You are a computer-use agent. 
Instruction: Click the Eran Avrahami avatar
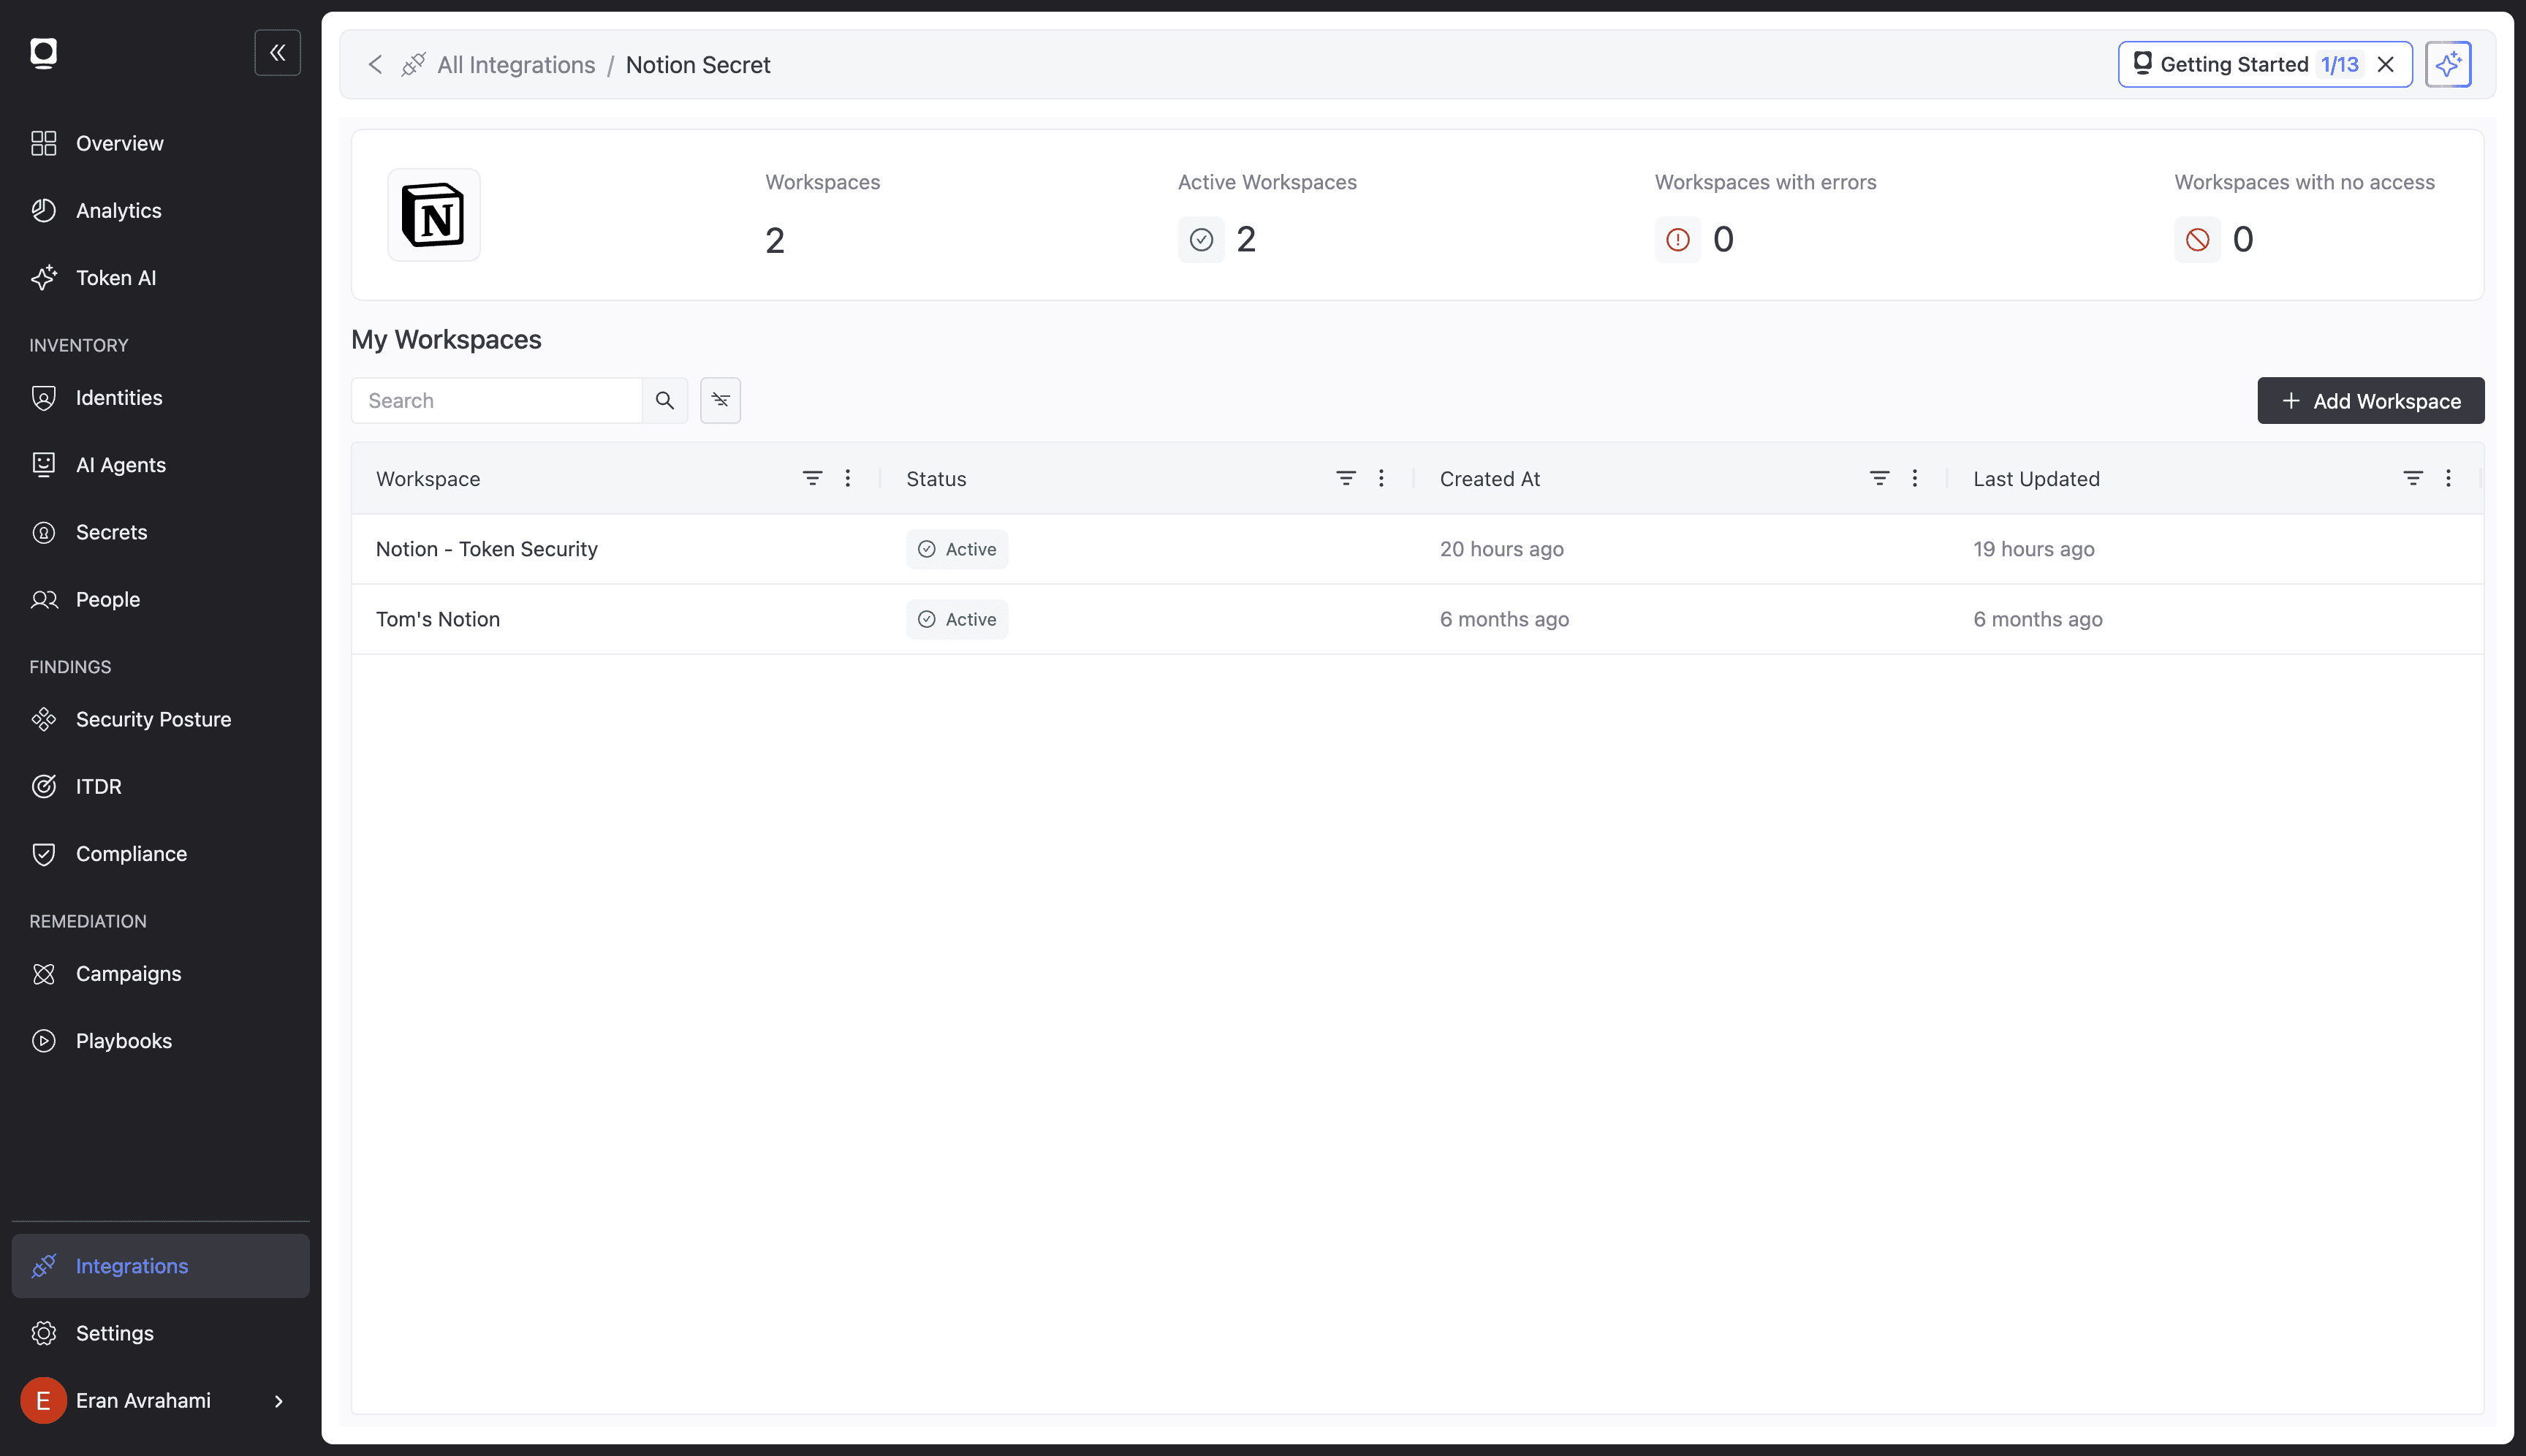click(x=43, y=1400)
